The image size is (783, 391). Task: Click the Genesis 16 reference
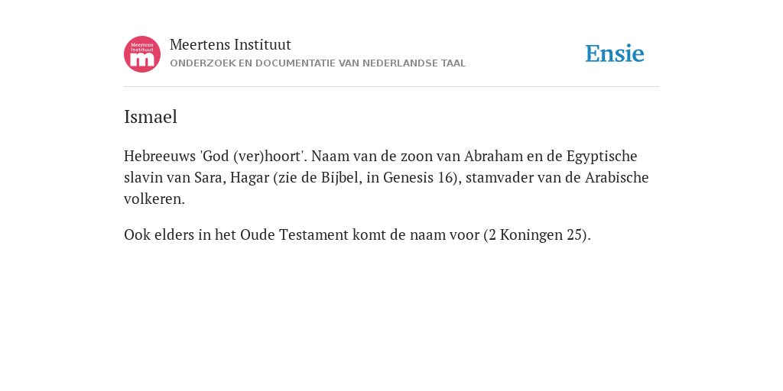421,177
